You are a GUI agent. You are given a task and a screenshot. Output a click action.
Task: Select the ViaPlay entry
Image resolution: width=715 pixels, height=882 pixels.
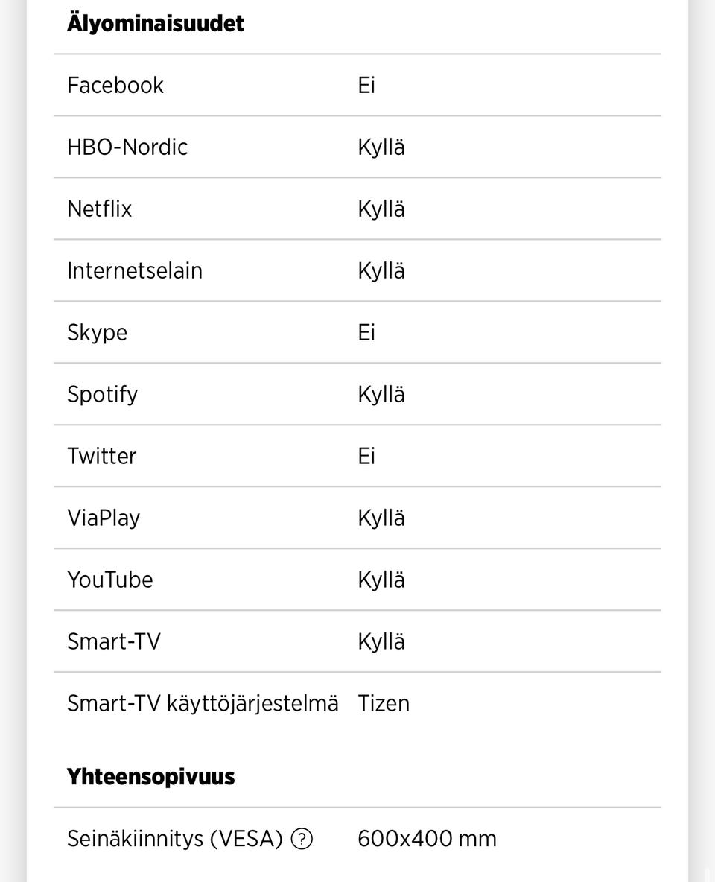pyautogui.click(x=104, y=517)
